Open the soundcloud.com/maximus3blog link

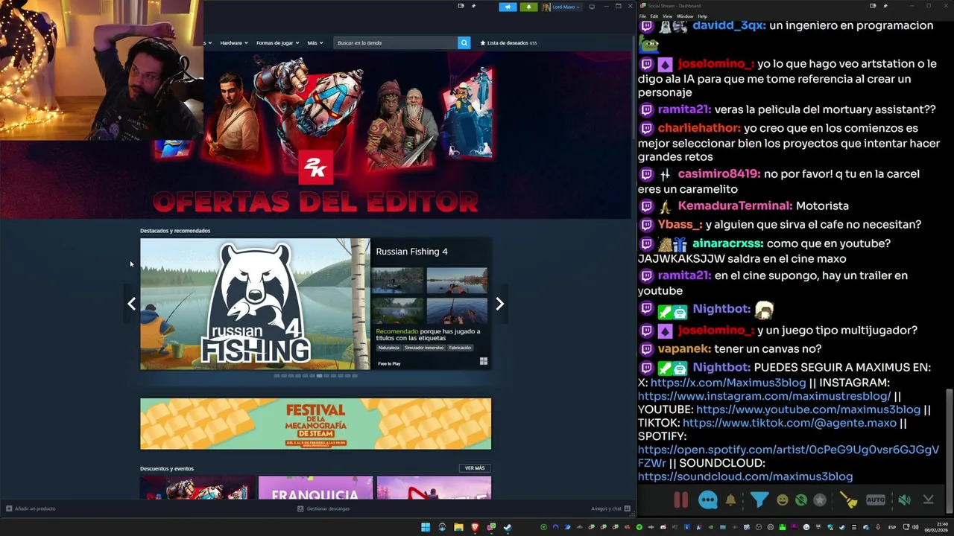[745, 476]
